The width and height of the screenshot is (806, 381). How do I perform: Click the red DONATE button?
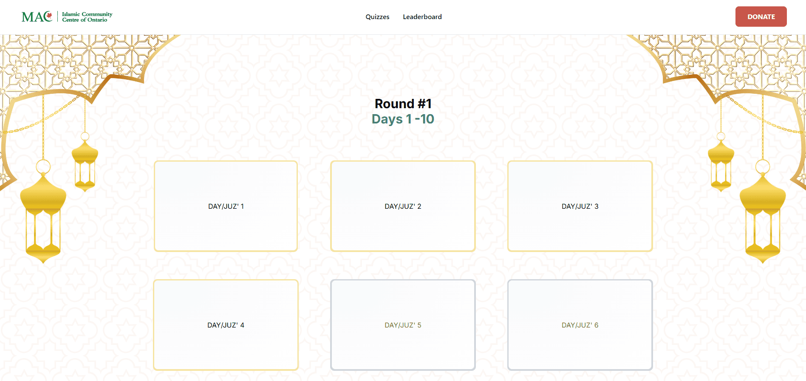tap(761, 17)
